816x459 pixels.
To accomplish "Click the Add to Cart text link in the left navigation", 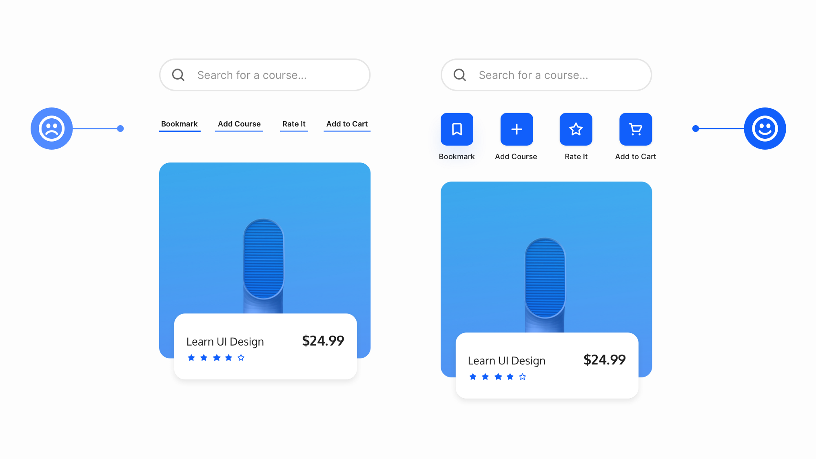I will [x=346, y=124].
